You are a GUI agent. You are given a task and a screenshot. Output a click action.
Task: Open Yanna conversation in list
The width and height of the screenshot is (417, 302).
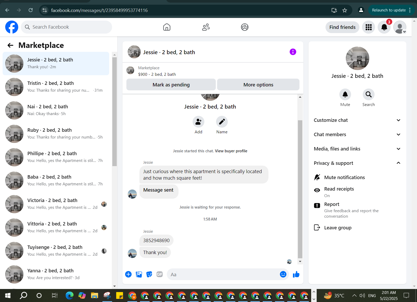point(56,274)
